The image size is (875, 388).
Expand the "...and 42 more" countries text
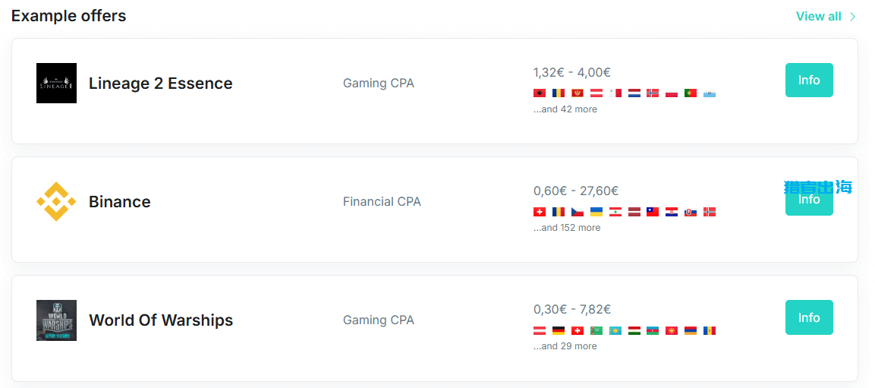565,109
